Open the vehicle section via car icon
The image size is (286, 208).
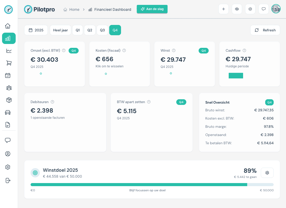point(9,112)
